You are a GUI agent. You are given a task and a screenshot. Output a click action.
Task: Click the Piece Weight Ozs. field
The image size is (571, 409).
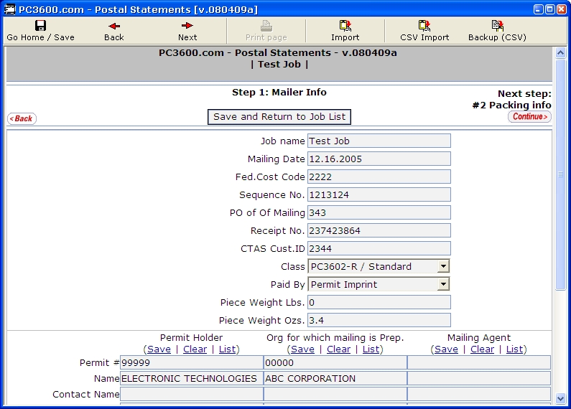tap(379, 320)
